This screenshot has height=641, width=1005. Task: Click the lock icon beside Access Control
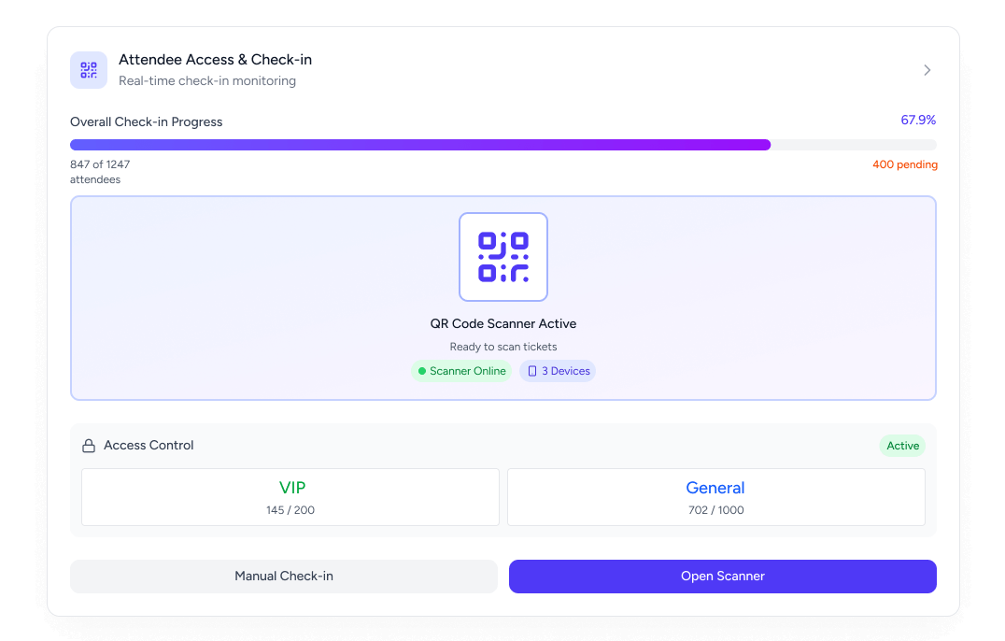click(x=88, y=445)
